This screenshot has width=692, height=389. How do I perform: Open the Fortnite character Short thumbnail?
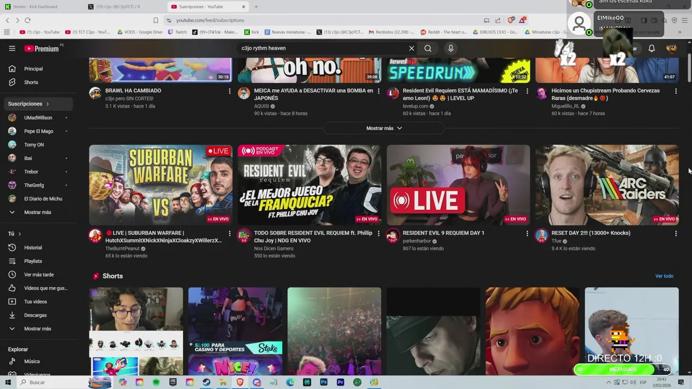tap(533, 331)
